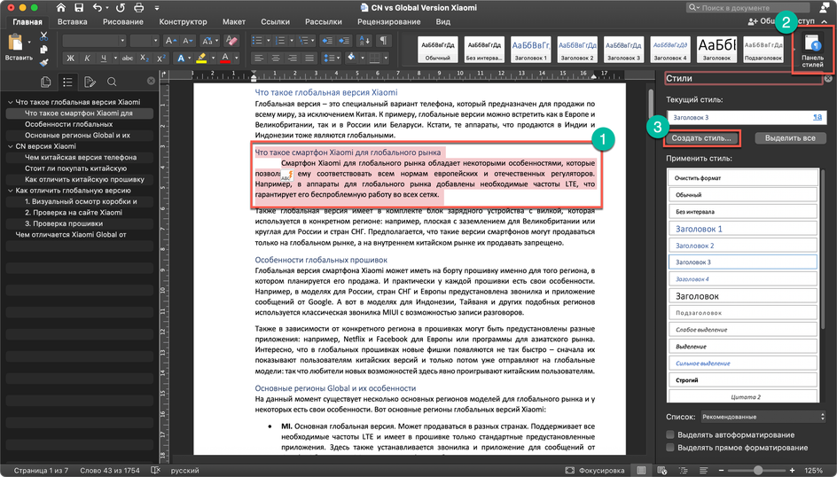Copy selection with the copy icon
837x477 pixels.
(43, 49)
